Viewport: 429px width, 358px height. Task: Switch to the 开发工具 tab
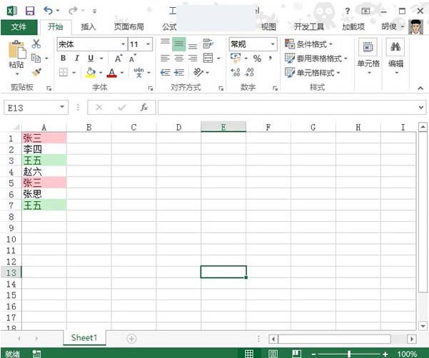click(309, 27)
